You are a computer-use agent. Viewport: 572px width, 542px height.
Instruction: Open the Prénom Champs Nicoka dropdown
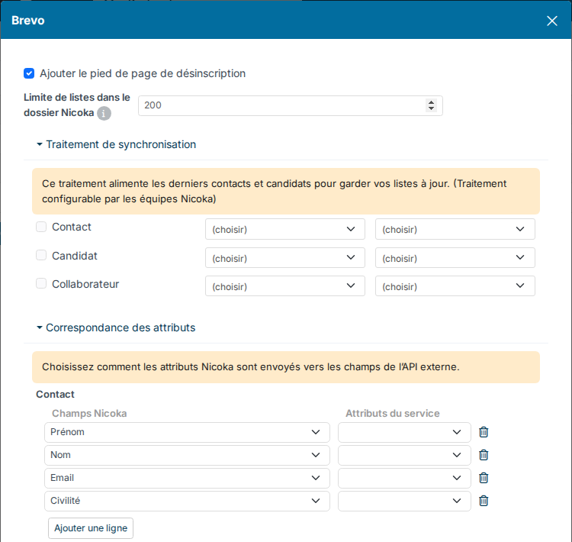coord(187,432)
